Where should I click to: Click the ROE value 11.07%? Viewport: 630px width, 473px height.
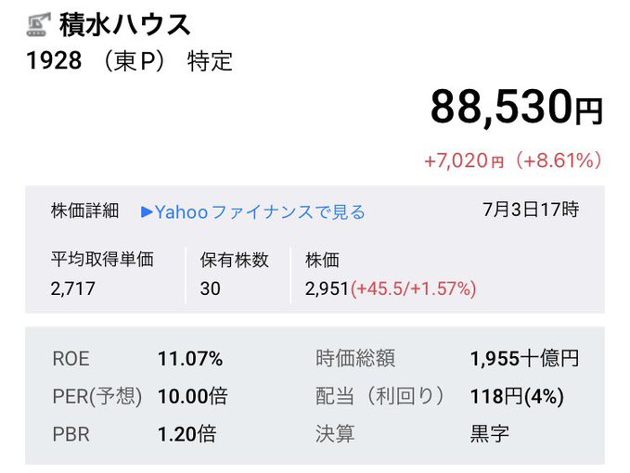click(x=190, y=359)
